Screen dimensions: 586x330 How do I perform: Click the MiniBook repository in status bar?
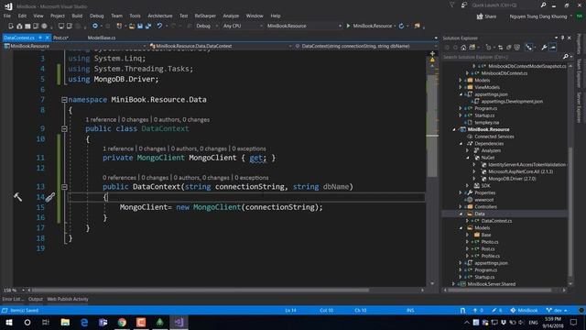525,310
